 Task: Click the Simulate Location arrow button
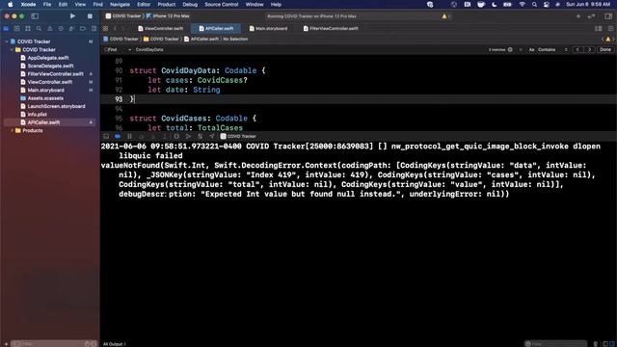(x=212, y=136)
